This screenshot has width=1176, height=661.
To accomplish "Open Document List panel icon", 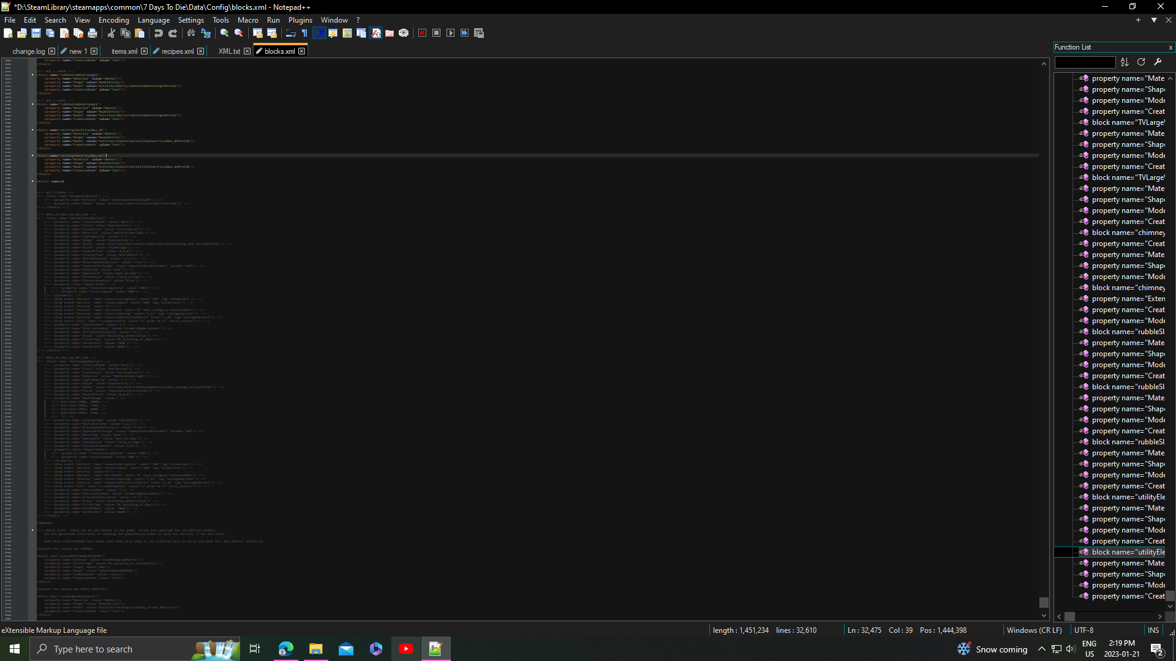I will coord(361,33).
